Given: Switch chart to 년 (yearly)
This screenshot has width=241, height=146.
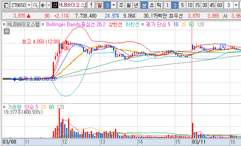Looking at the screenshot, I should [x=136, y=5].
